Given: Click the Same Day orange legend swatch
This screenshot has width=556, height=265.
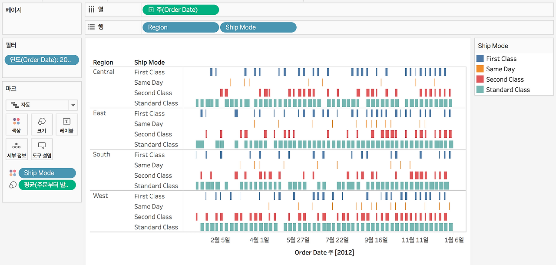Looking at the screenshot, I should [x=480, y=69].
